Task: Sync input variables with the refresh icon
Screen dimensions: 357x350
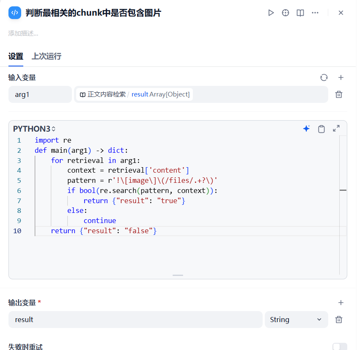Action: 324,77
